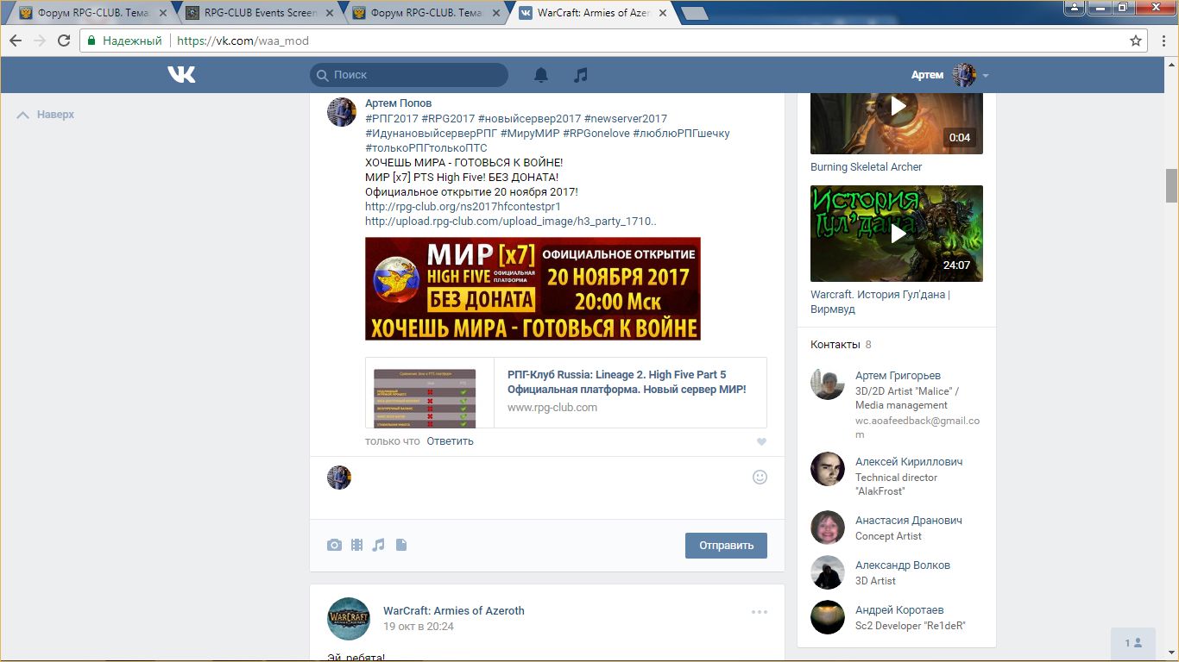Image resolution: width=1179 pixels, height=662 pixels.
Task: Open the three-dots menu on the post
Action: (x=760, y=612)
